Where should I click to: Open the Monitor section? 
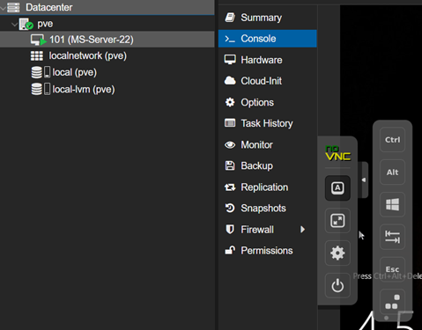tap(267, 144)
